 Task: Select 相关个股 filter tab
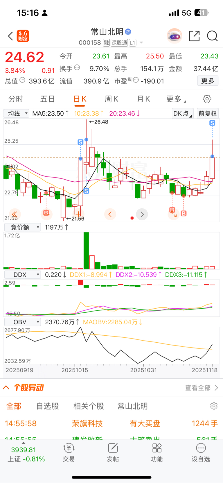tap(89, 406)
